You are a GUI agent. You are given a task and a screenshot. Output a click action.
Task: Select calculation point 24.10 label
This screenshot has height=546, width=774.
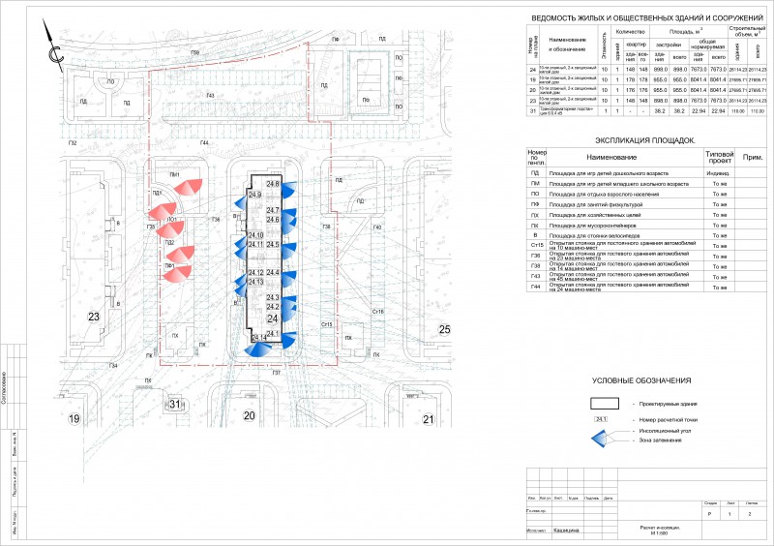point(255,235)
